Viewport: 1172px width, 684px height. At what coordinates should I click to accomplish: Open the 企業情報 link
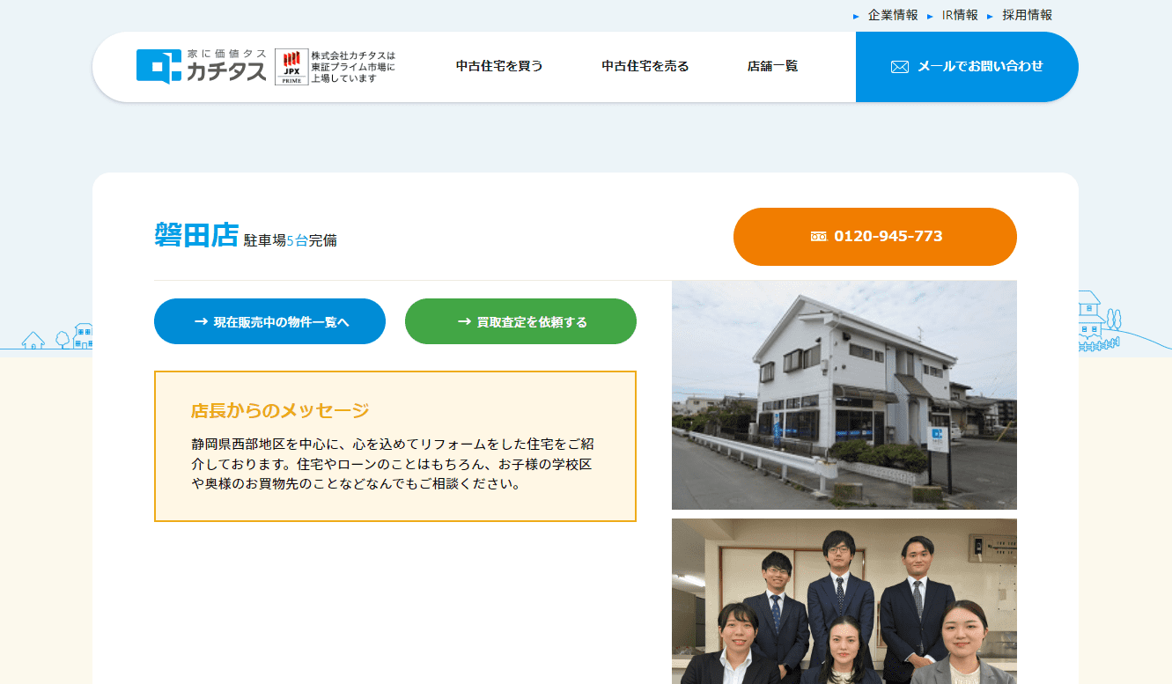[893, 15]
